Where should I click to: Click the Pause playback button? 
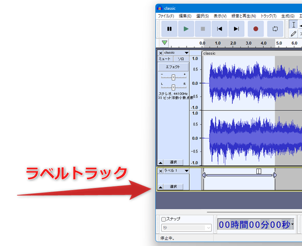point(169,29)
